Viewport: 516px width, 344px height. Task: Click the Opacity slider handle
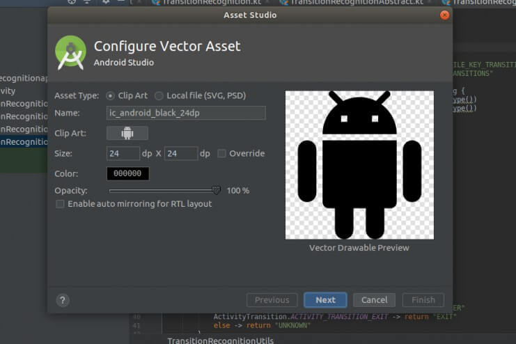[216, 190]
